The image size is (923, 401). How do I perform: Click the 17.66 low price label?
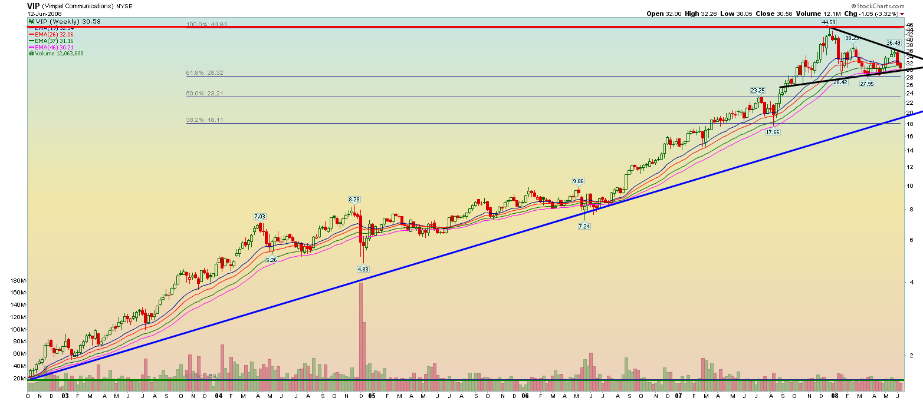click(x=773, y=132)
